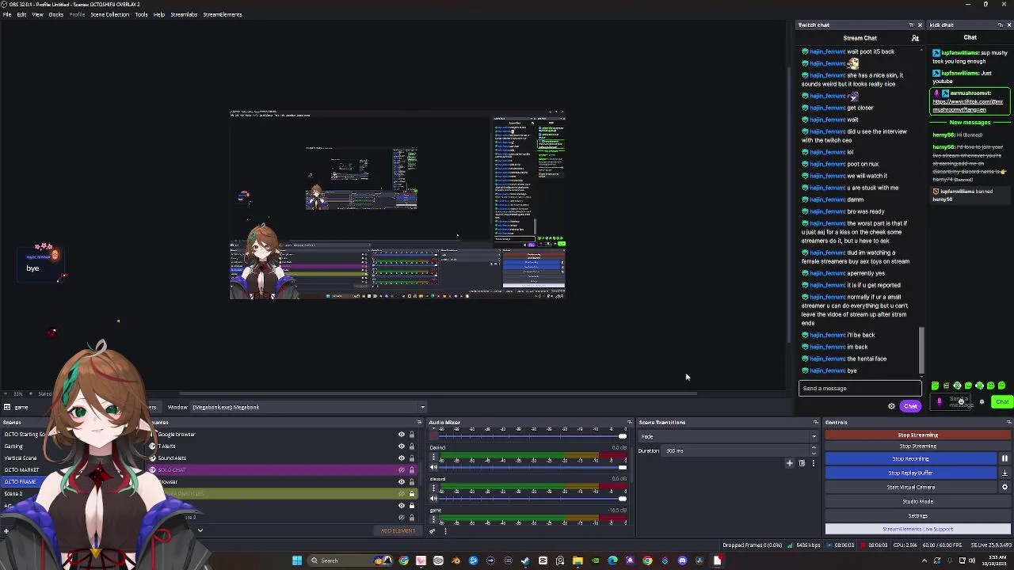Open the Edit menu
This screenshot has width=1014, height=570.
tap(21, 14)
